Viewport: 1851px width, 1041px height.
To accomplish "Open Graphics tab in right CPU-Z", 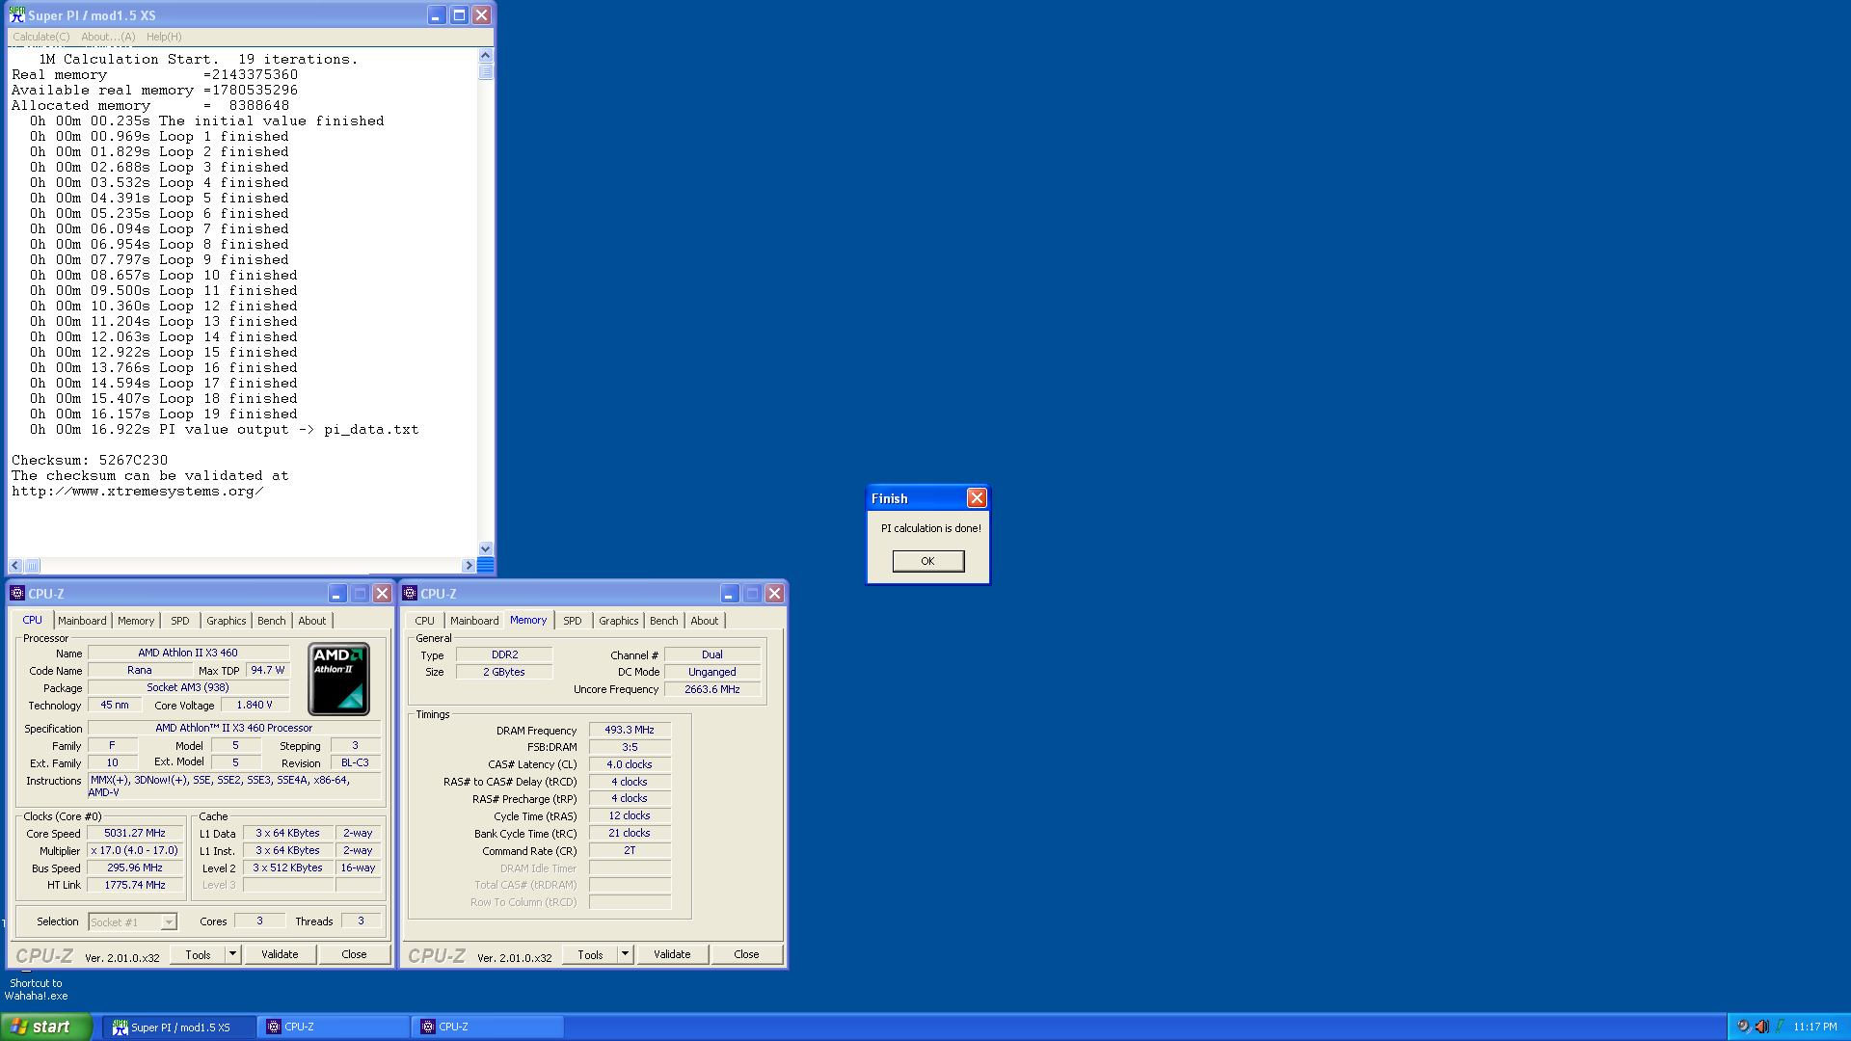I will click(x=619, y=621).
